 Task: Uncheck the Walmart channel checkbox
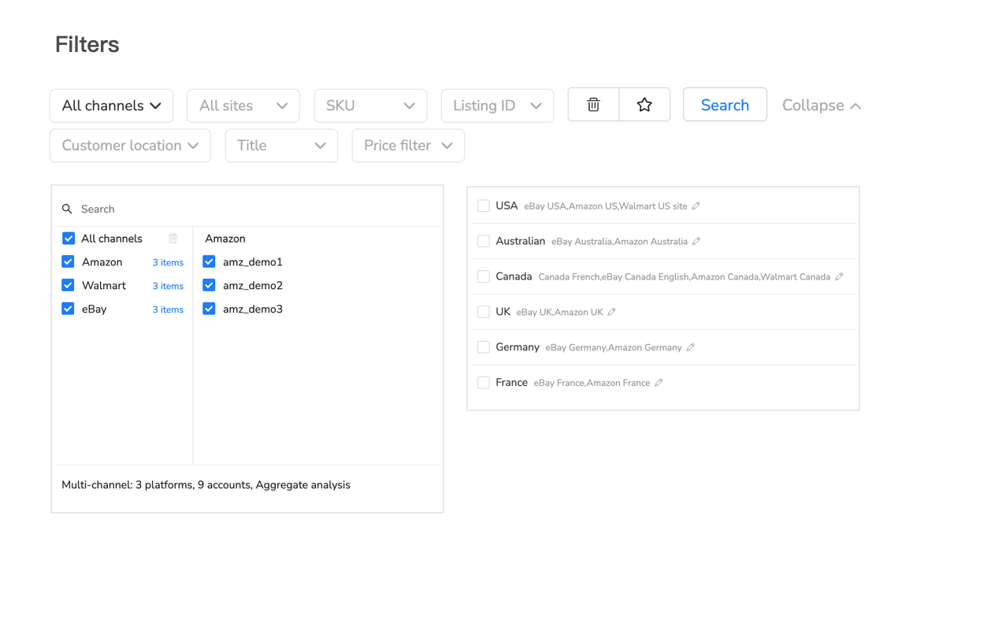coord(68,285)
